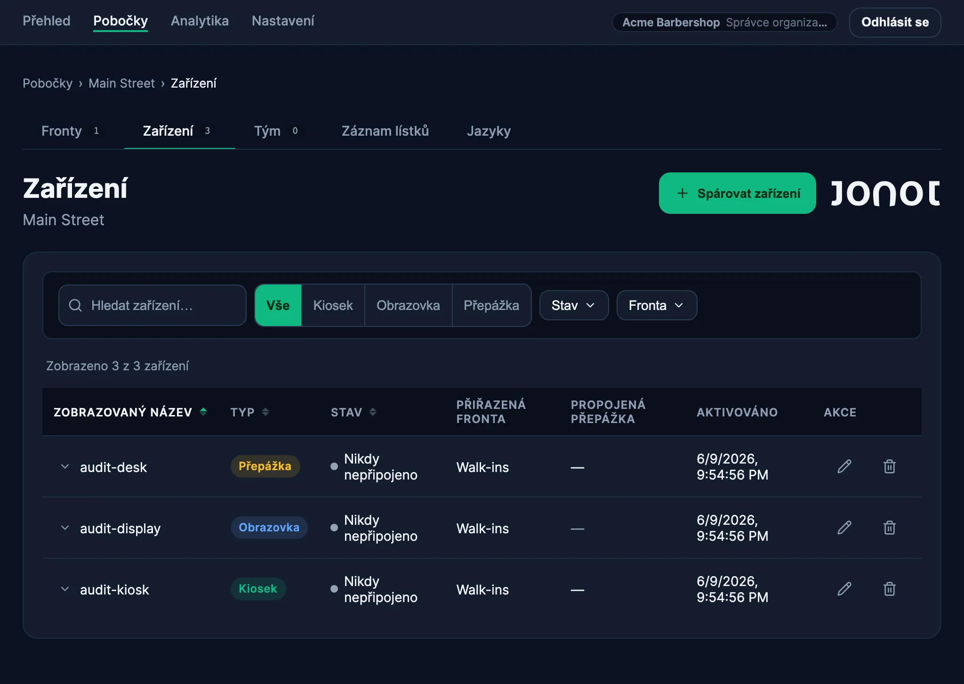Edit the audit-display device with pencil icon
This screenshot has width=964, height=684.
pos(844,528)
